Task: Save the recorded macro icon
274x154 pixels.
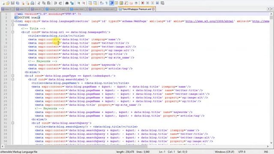Action: (x=162, y=3)
